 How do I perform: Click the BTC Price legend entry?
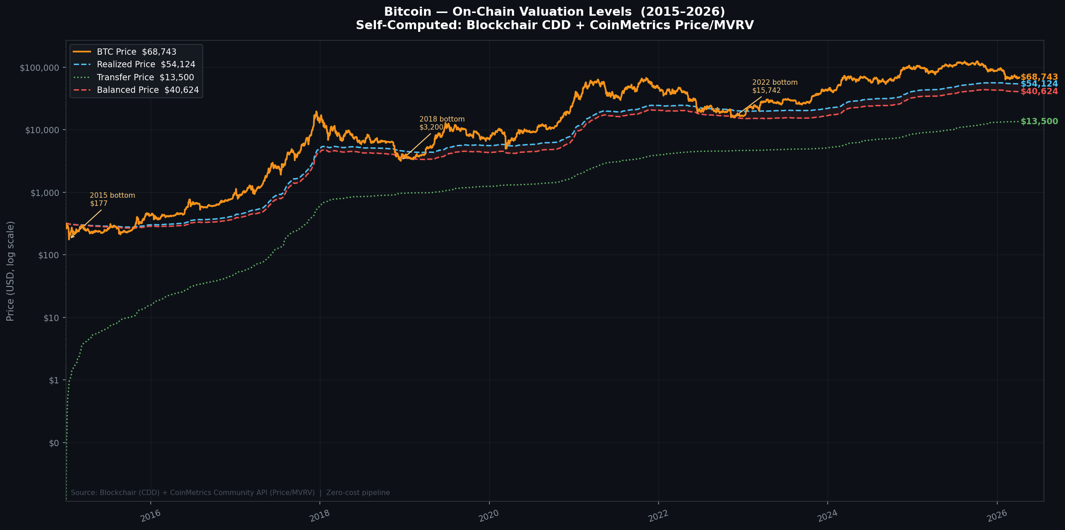click(x=136, y=52)
